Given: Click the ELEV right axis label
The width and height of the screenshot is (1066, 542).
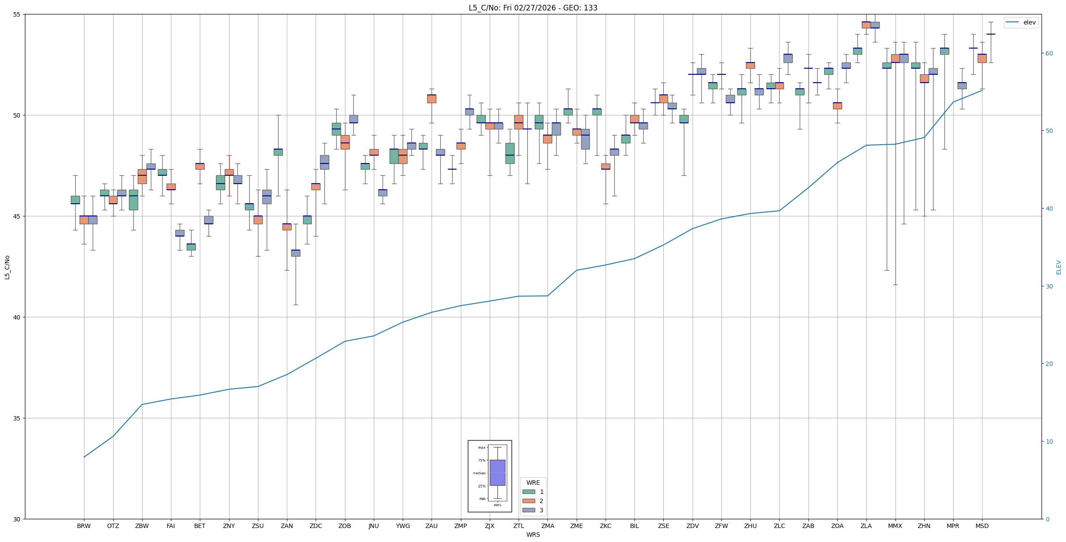Looking at the screenshot, I should point(1059,267).
